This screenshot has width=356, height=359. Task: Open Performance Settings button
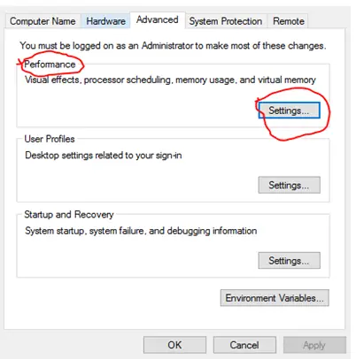point(289,111)
